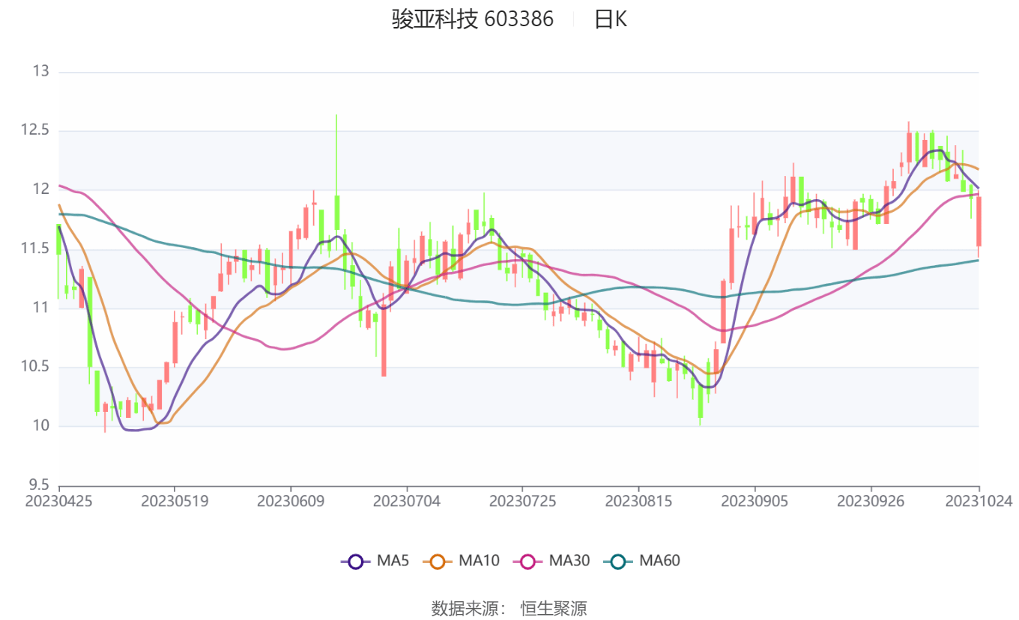Hide the MA30 line via legend
Viewport: 1019px width, 620px height.
(528, 561)
